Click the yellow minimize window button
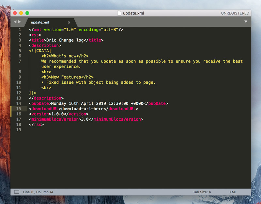The height and width of the screenshot is (204, 261). tap(21, 13)
